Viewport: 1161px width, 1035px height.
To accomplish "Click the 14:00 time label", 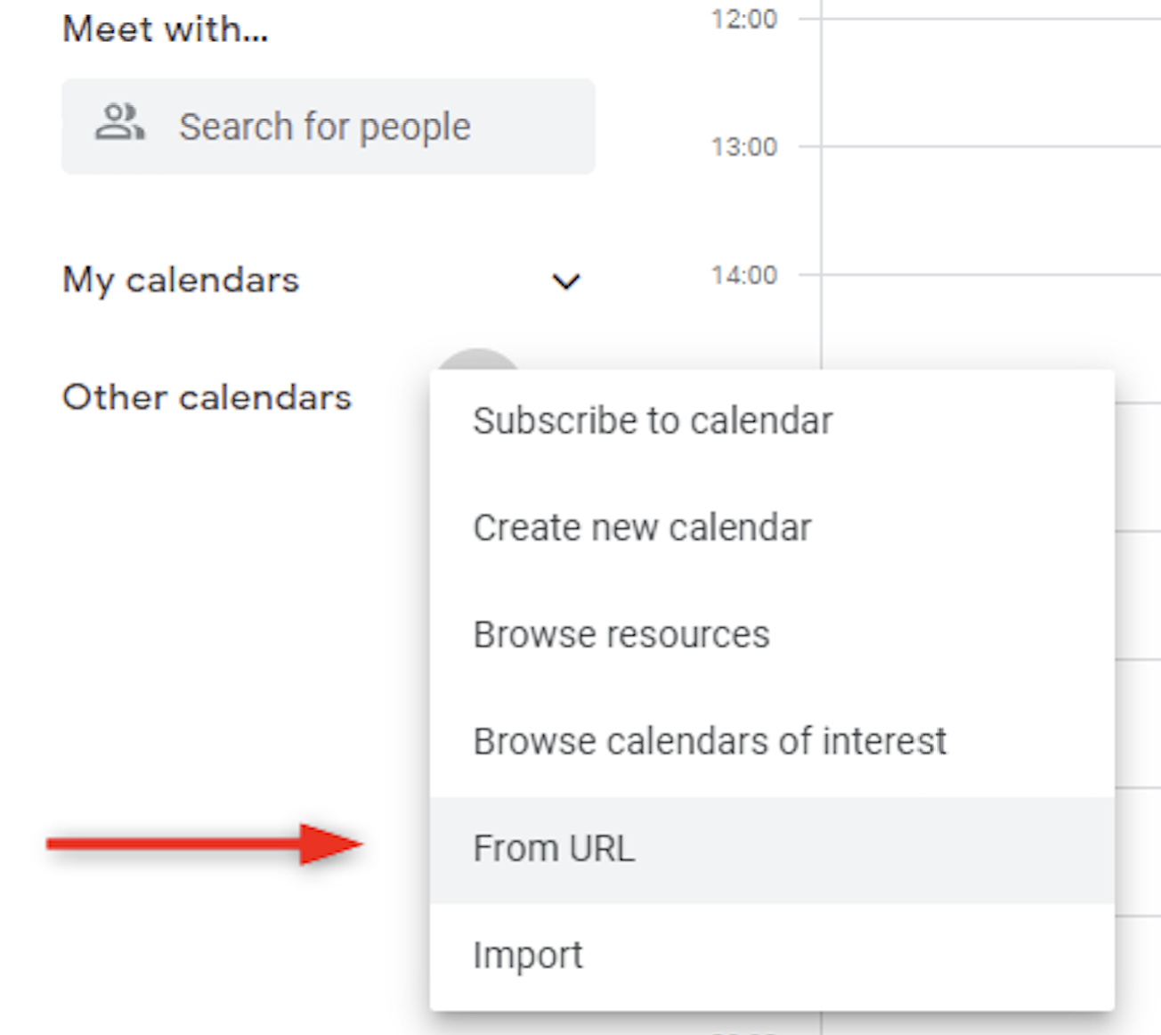I will [744, 275].
